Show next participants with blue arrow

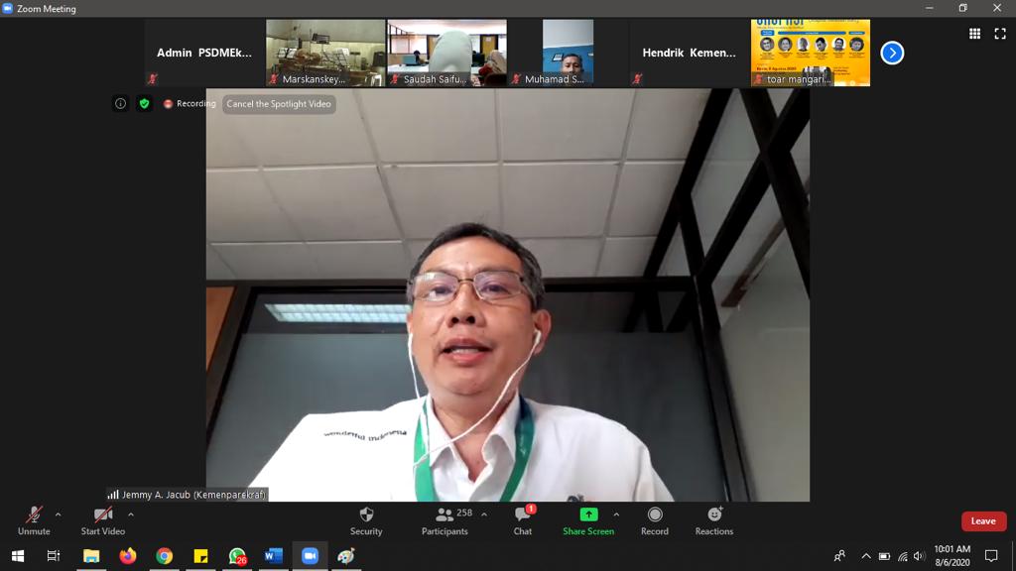point(892,53)
